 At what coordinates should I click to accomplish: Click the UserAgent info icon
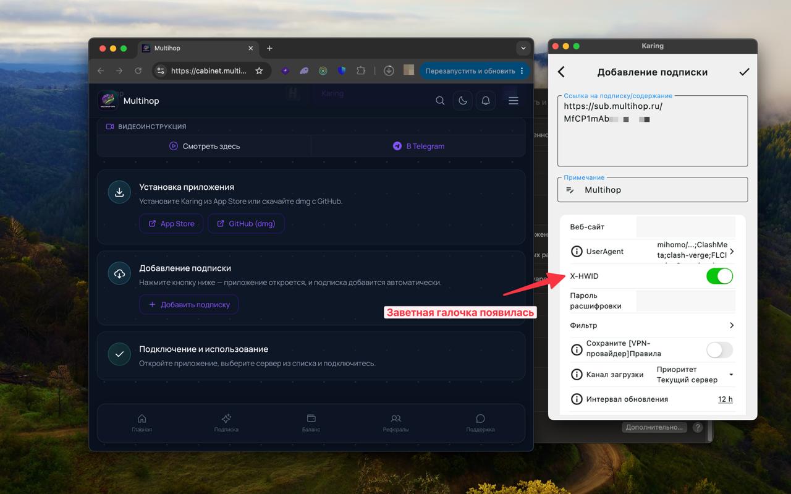click(x=577, y=252)
